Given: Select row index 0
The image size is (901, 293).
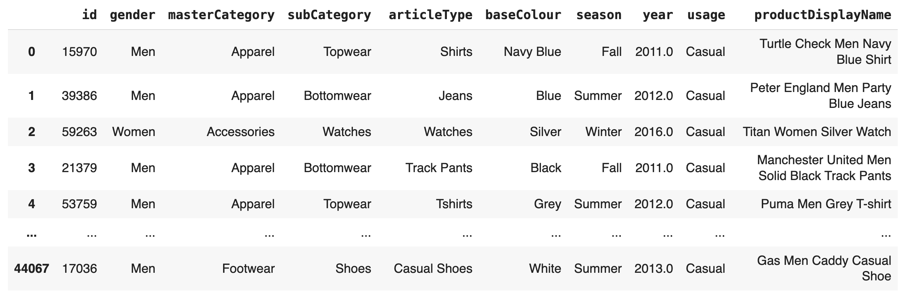Looking at the screenshot, I should 31,52.
